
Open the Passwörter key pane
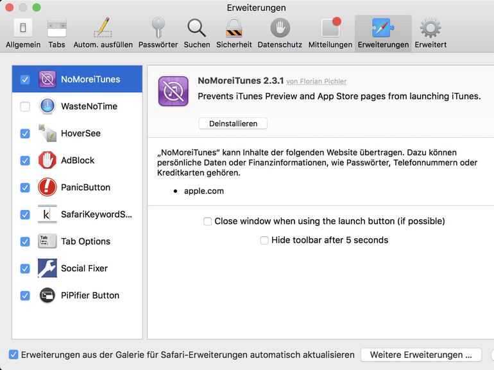(x=158, y=33)
